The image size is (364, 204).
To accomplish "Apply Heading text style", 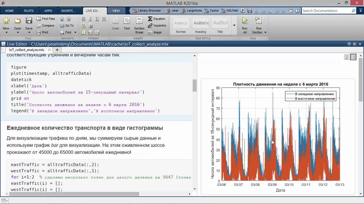I will pos(200,26).
